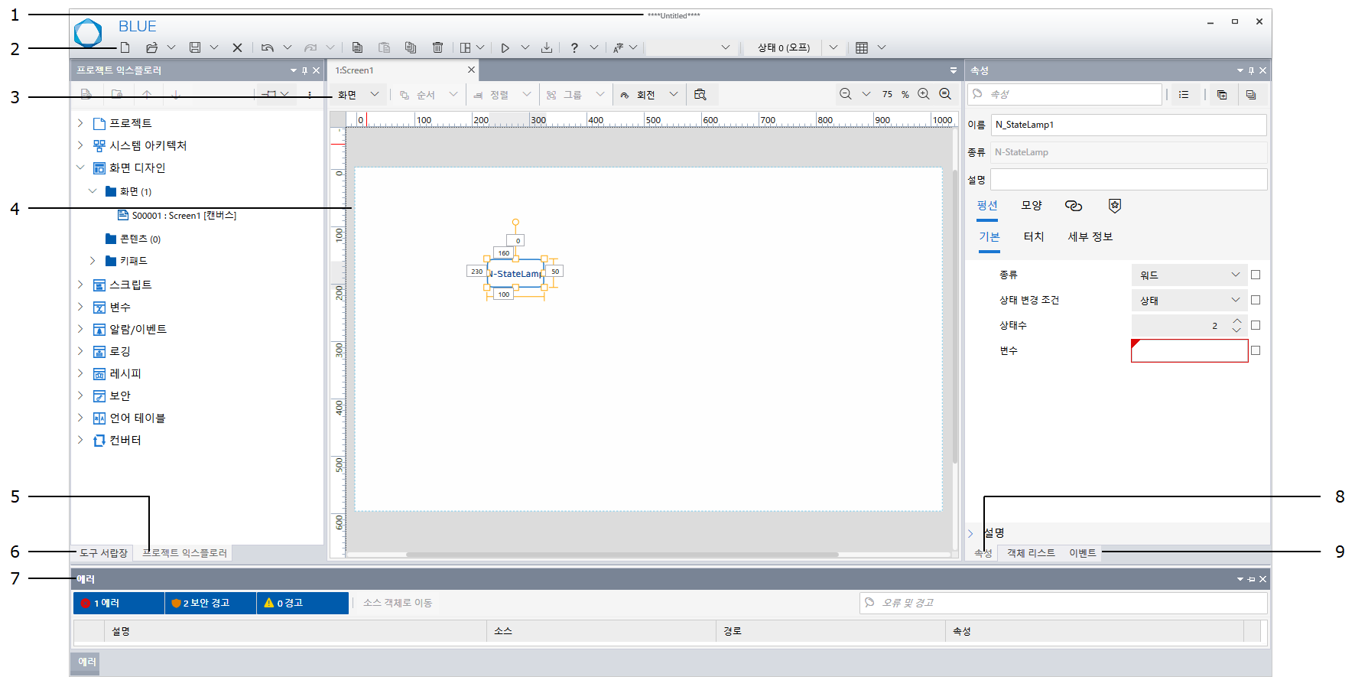Click the shield security icon in properties

coord(1115,206)
